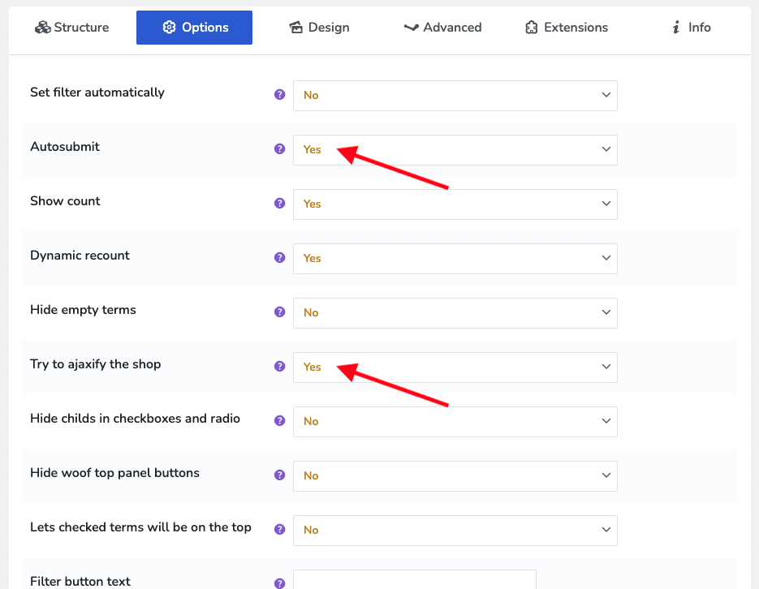Change the Hide empty terms dropdown
The height and width of the screenshot is (589, 759).
pos(455,313)
